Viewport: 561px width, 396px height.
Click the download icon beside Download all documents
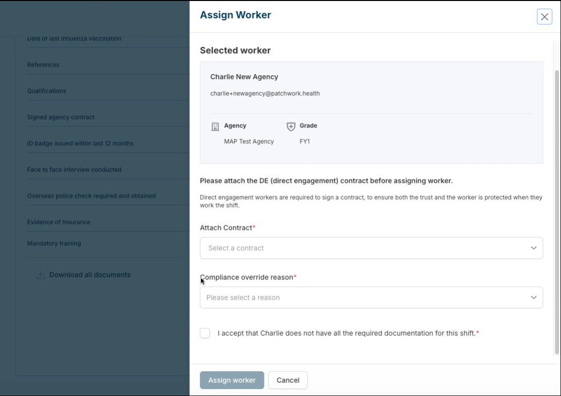click(41, 275)
